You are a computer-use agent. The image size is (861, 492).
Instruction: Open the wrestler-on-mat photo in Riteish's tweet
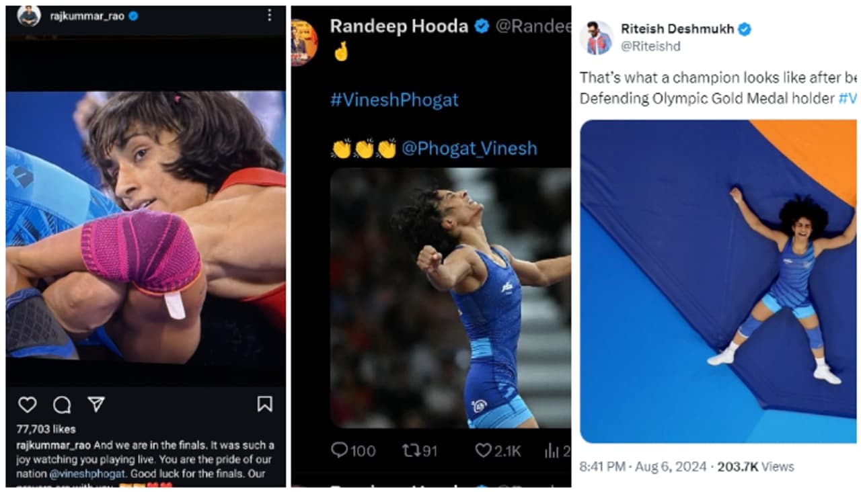coord(718,281)
